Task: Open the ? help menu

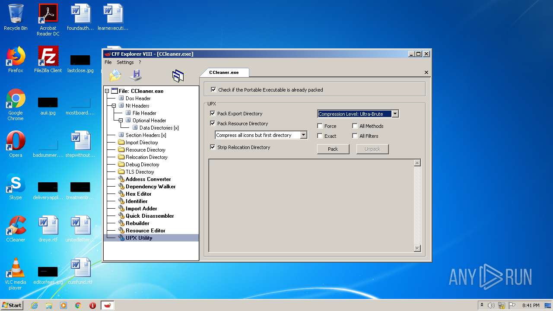Action: (x=140, y=62)
